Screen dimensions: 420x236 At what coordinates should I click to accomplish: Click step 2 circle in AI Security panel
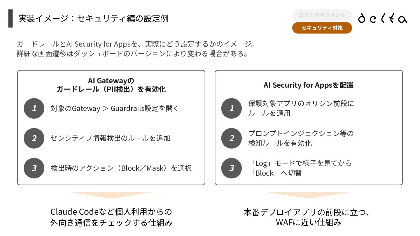coord(232,138)
